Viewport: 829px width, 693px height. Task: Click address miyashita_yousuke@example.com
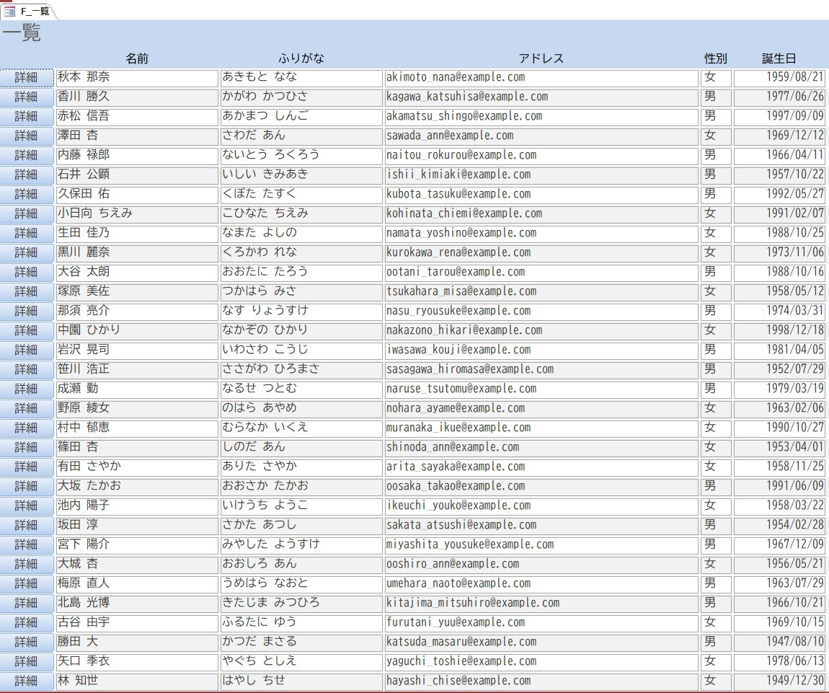click(541, 545)
